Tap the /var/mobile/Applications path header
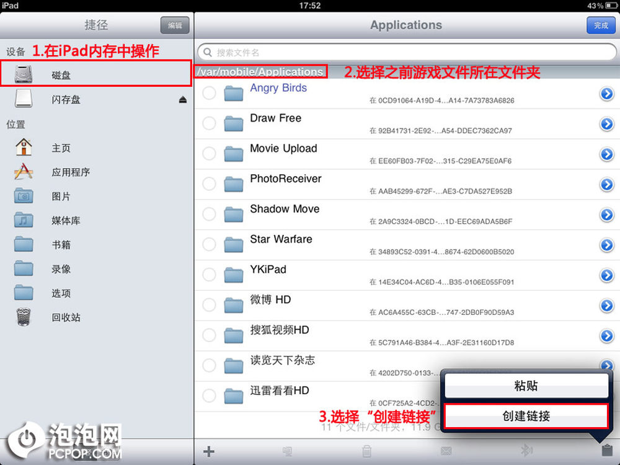620x465 pixels. pos(260,72)
